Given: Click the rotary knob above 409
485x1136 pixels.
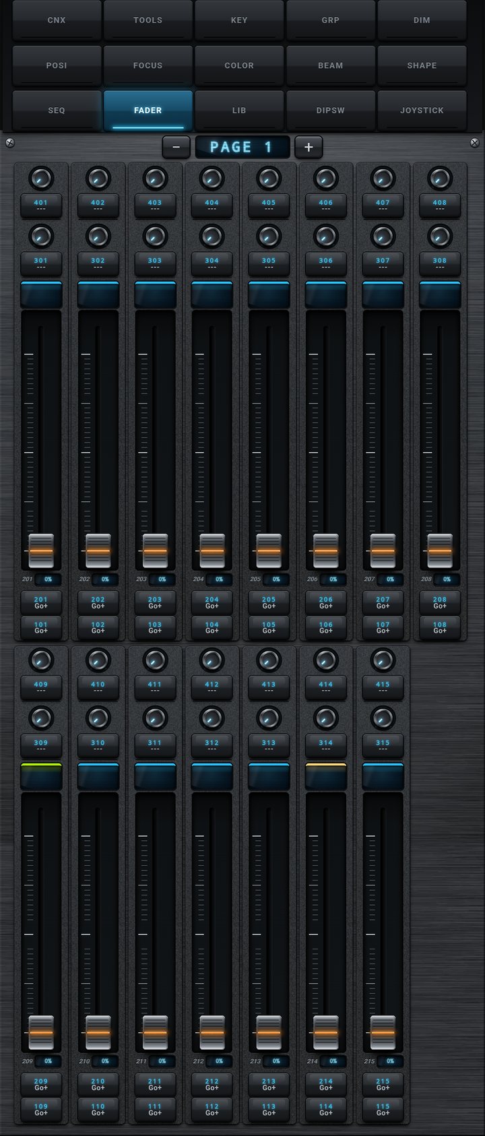Looking at the screenshot, I should click(x=41, y=660).
